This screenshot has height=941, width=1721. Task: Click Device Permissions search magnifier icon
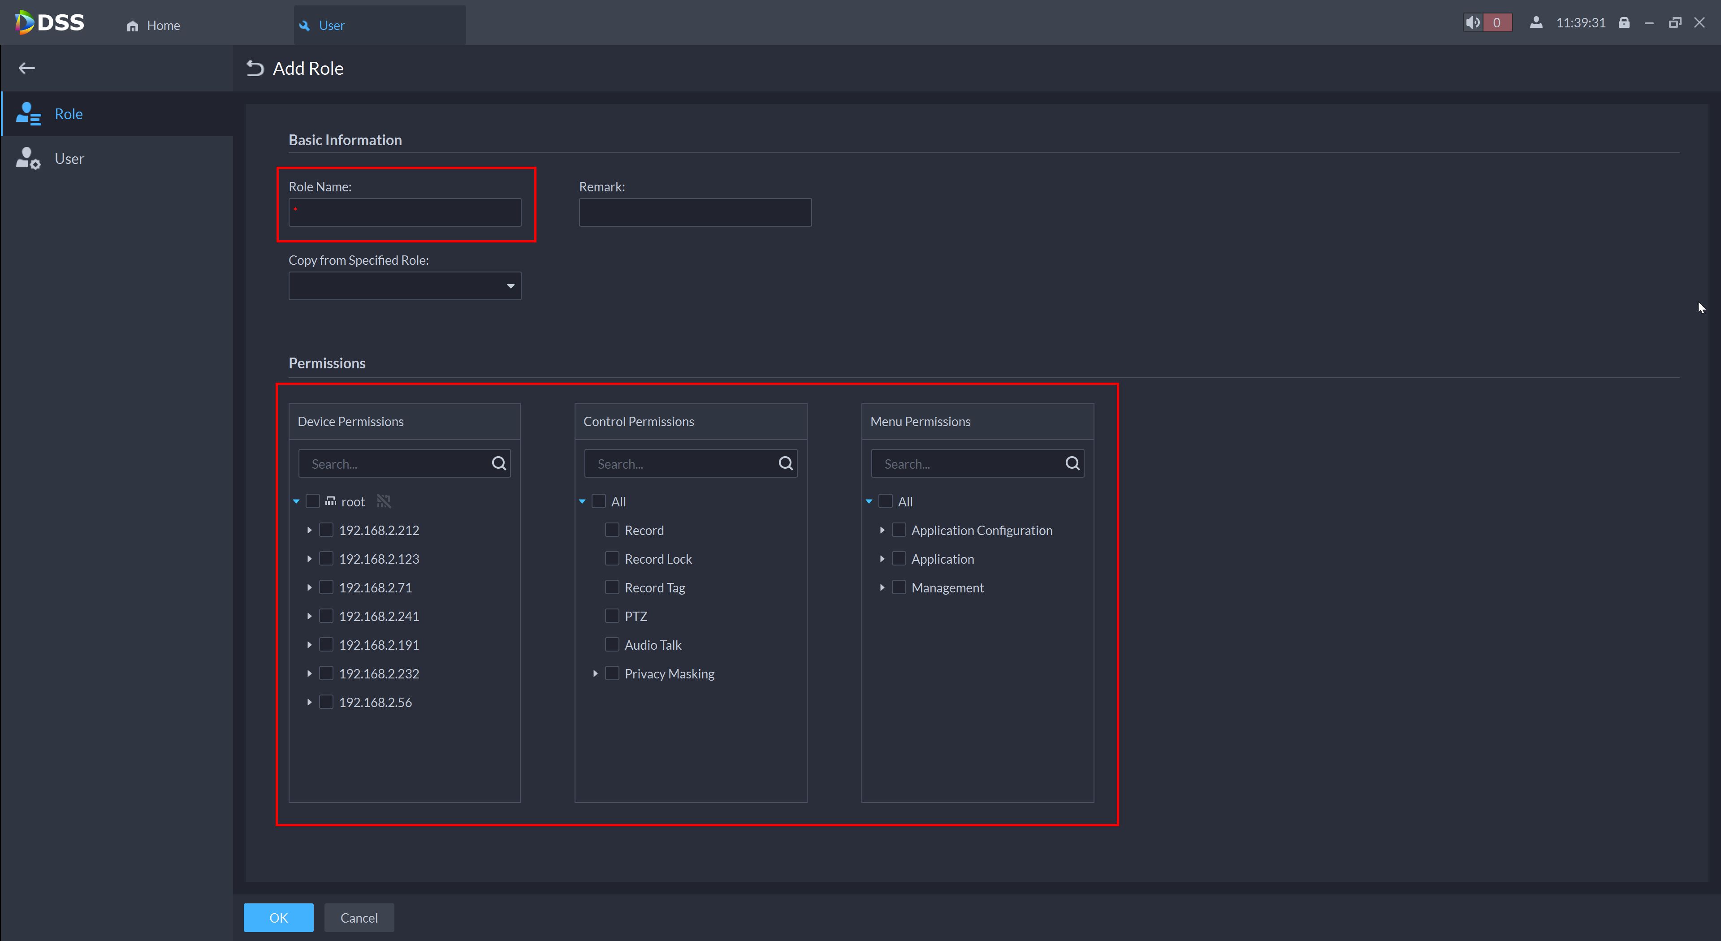(x=498, y=463)
